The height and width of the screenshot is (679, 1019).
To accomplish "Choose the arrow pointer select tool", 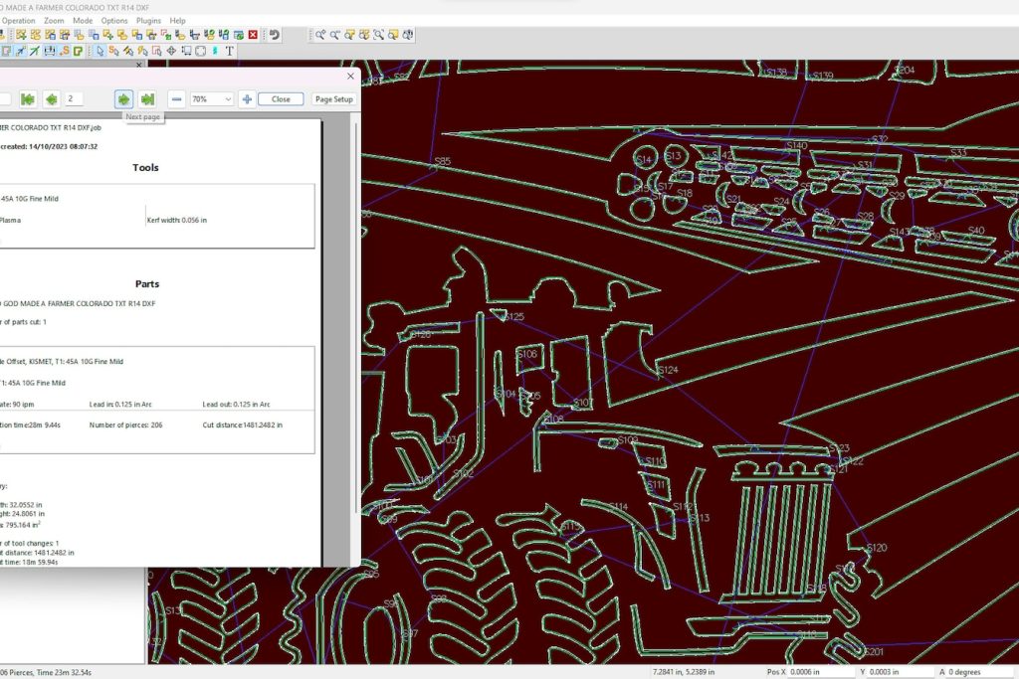I will (x=100, y=51).
